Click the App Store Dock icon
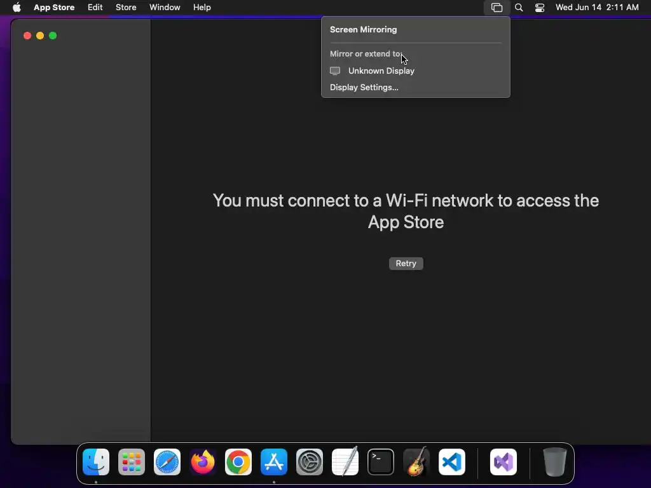Screen dimensions: 651x488 (x=274, y=462)
